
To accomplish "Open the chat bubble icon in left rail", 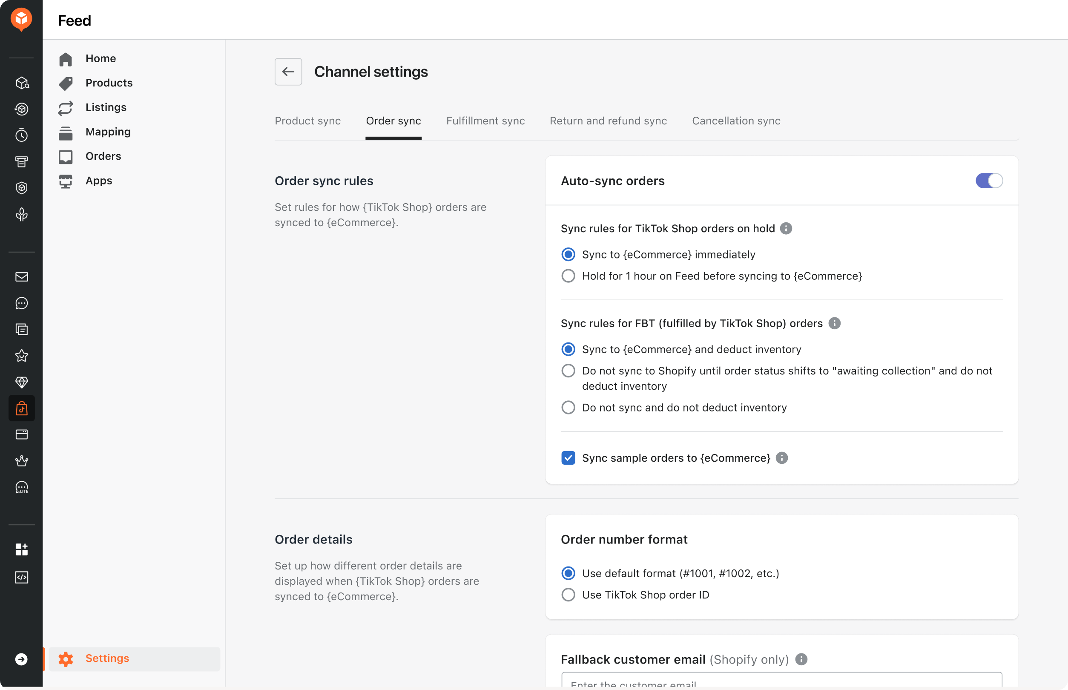I will coord(21,303).
